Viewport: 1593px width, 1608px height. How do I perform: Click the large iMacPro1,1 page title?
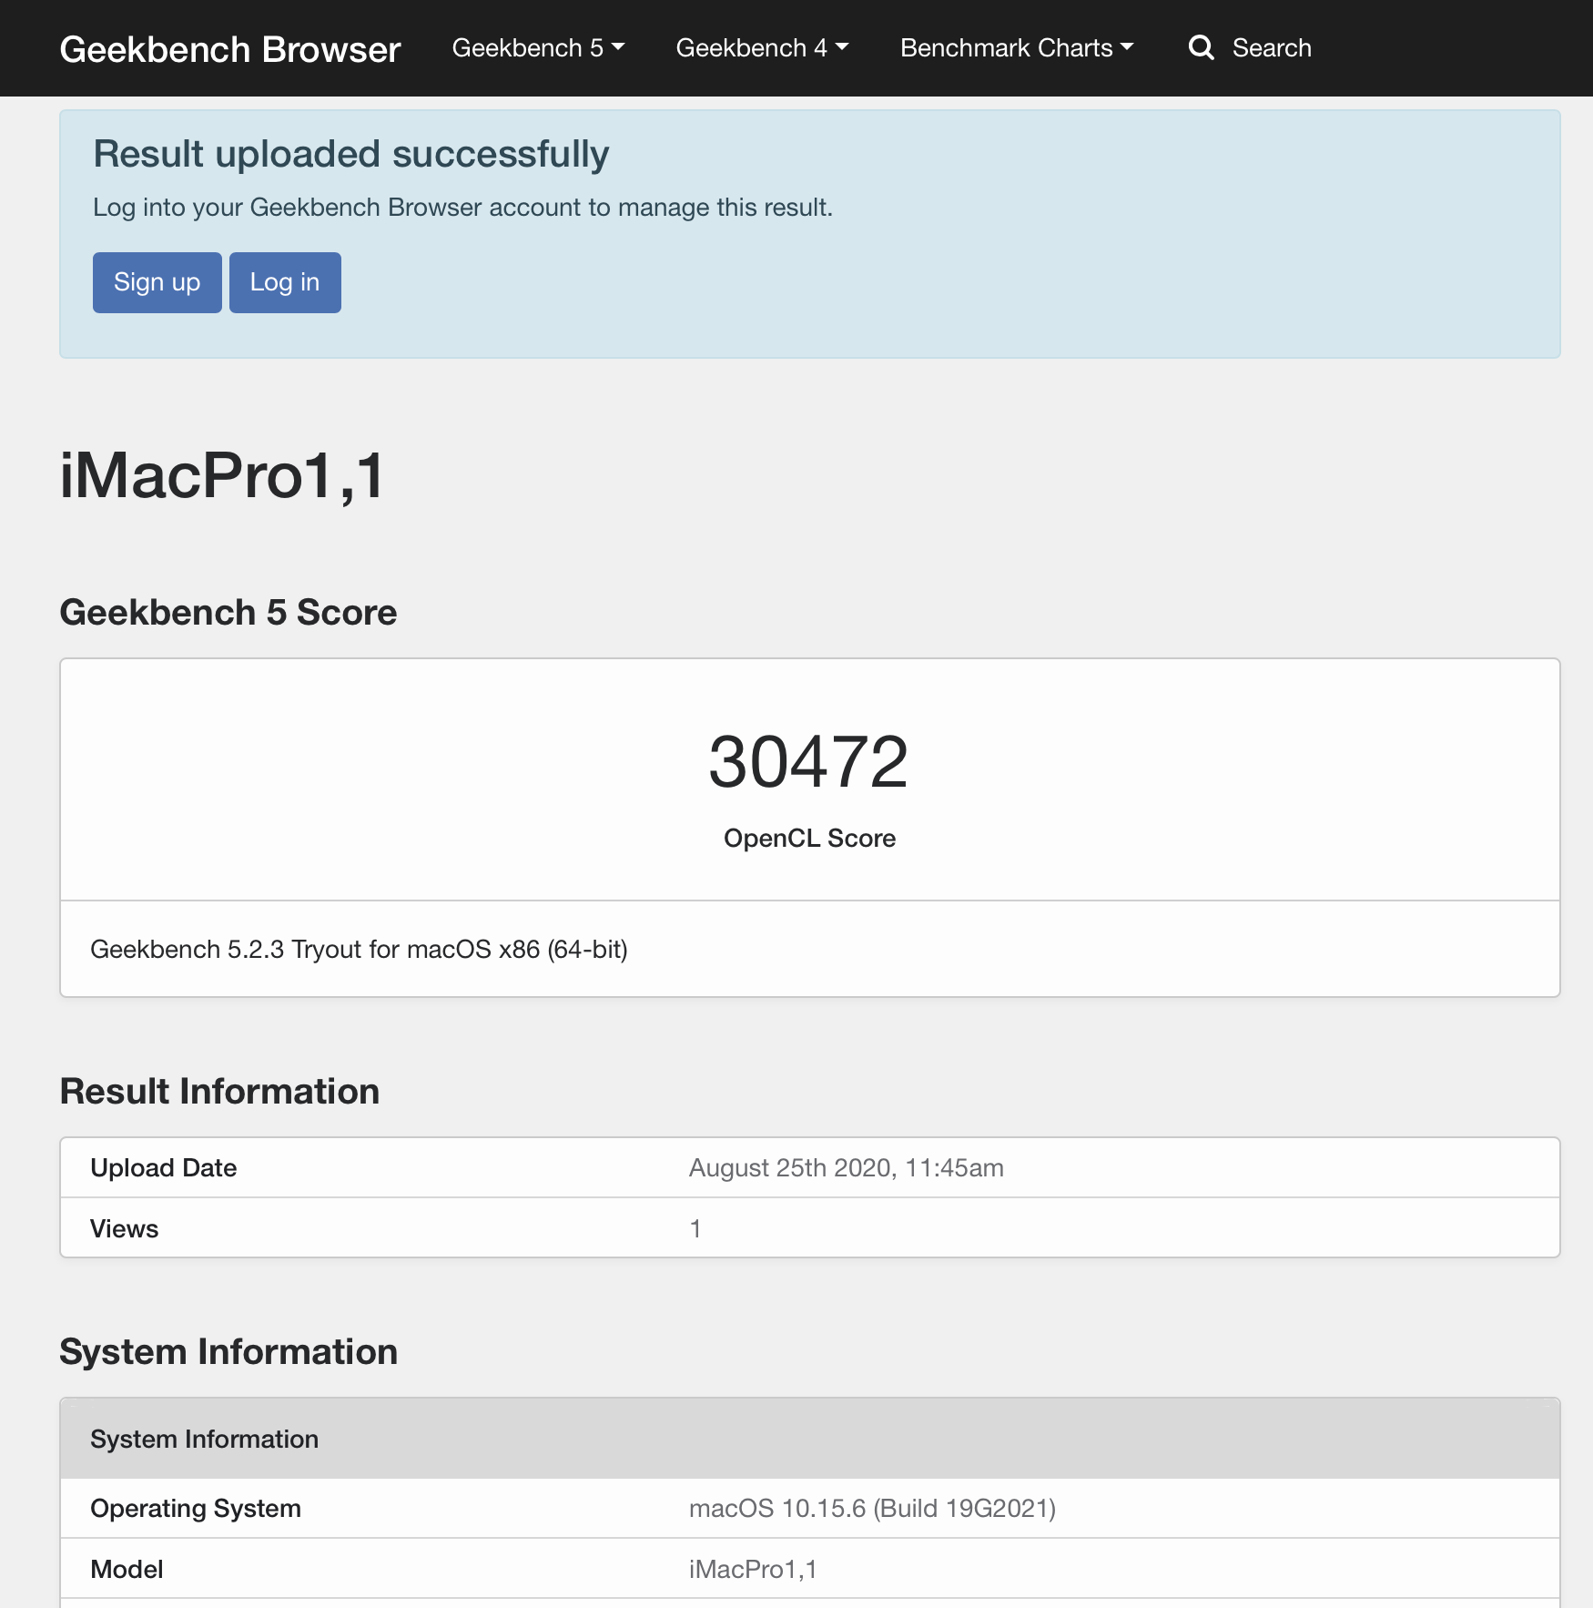223,475
